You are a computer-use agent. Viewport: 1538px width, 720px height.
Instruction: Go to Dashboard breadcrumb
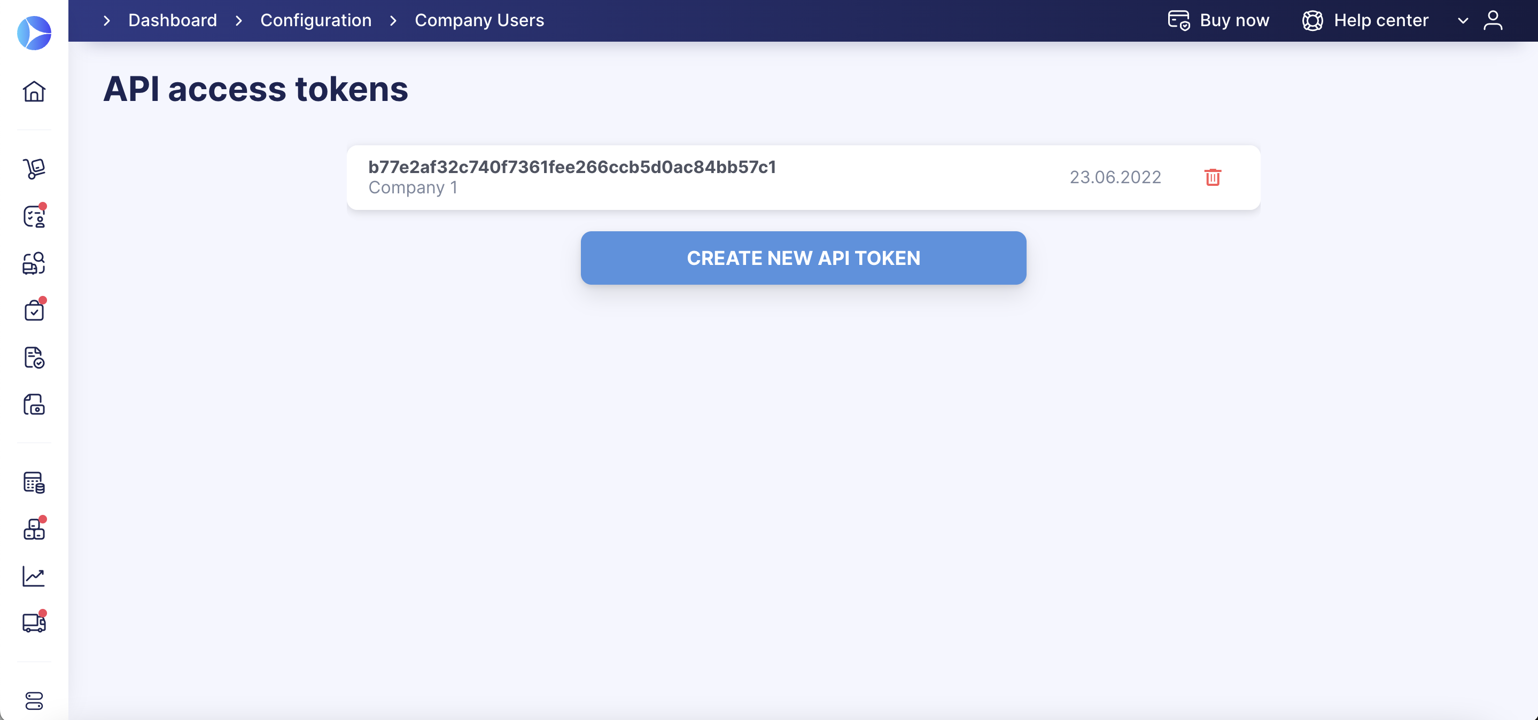tap(173, 20)
